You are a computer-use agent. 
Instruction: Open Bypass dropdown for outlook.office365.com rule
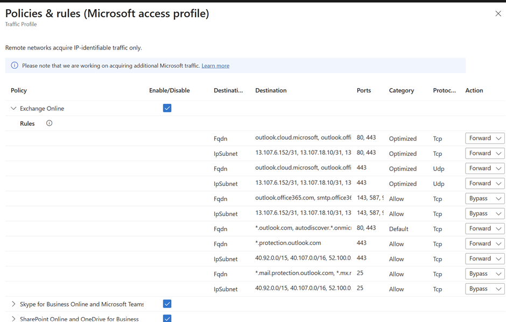tap(484, 198)
